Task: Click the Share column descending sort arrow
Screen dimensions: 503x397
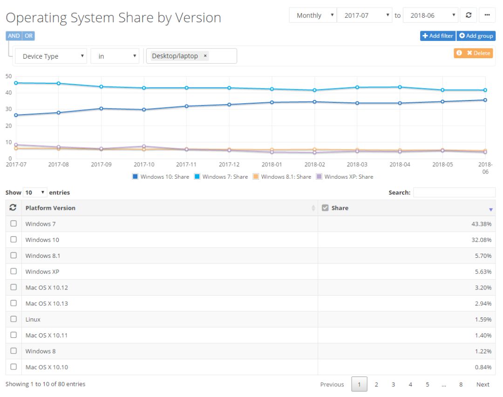Action: [x=490, y=209]
